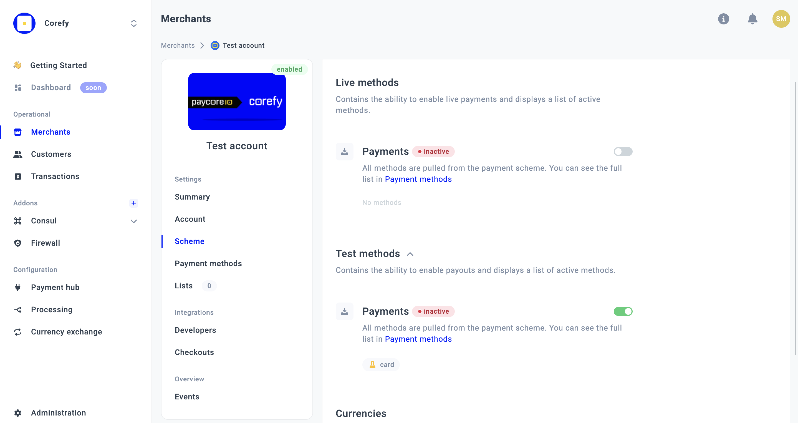This screenshot has height=423, width=798.
Task: Click Merchants breadcrumb link
Action: (178, 46)
